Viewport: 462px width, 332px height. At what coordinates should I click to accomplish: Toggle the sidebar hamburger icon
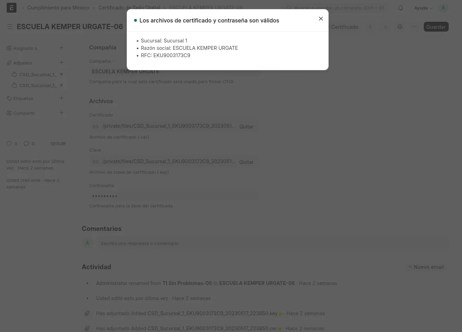click(10, 27)
